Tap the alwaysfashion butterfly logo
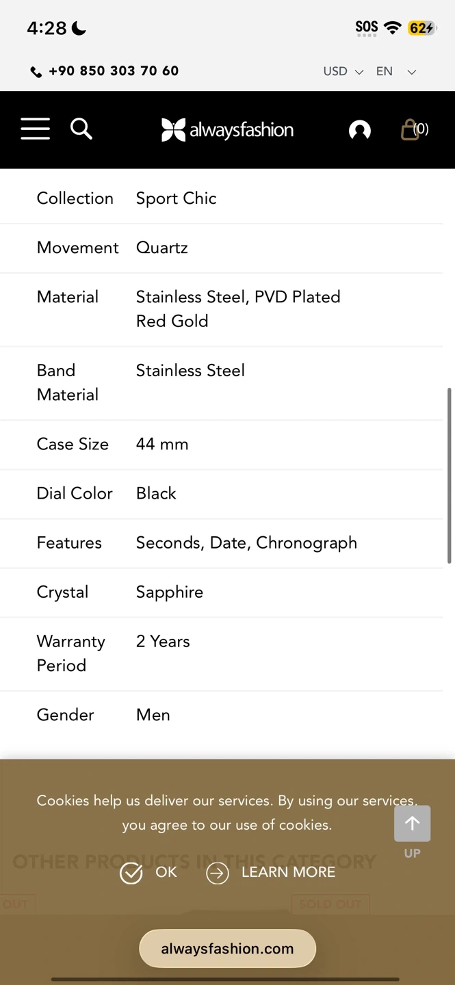This screenshot has width=455, height=985. (x=227, y=130)
